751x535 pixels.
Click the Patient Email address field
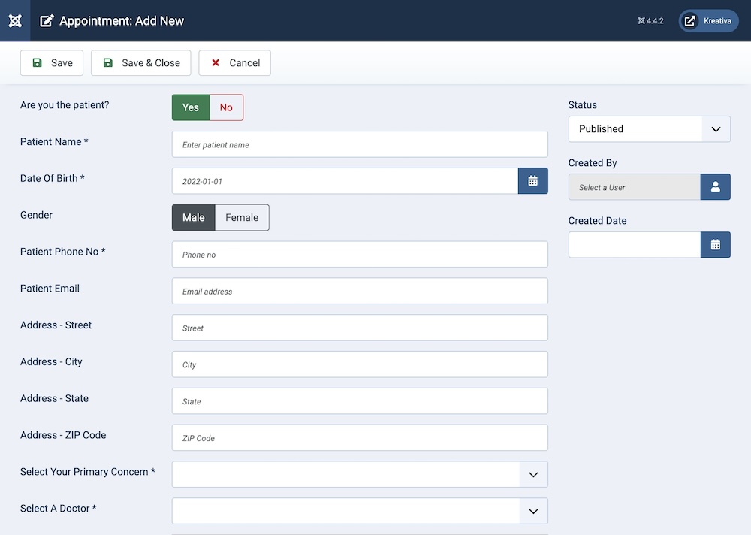click(x=360, y=291)
